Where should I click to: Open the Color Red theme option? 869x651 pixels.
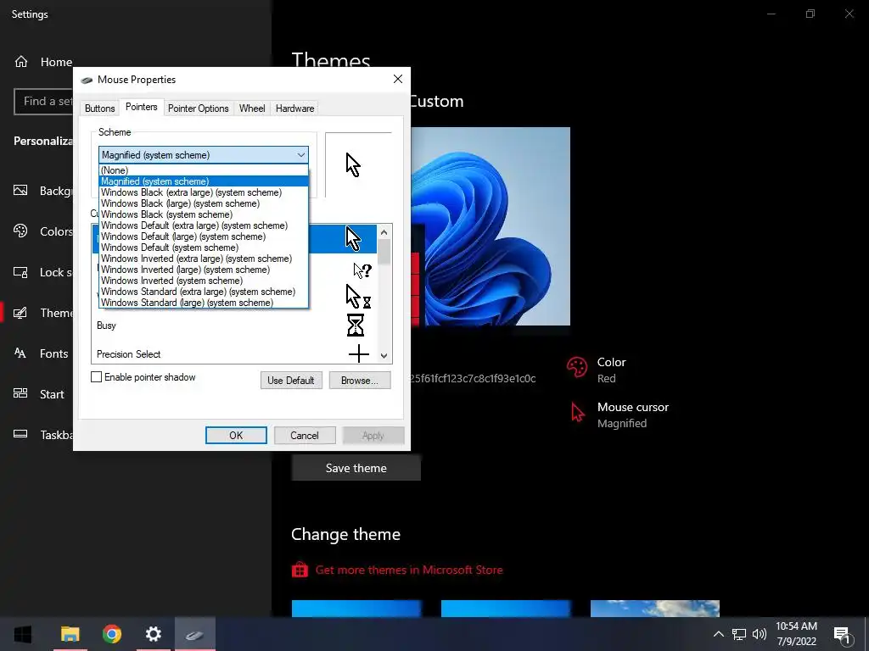coord(597,370)
